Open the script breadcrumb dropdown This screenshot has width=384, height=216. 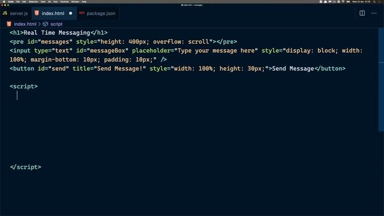56,24
